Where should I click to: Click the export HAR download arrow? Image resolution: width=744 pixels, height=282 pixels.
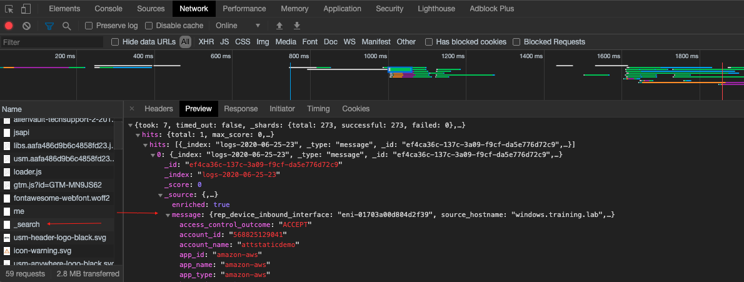click(x=297, y=26)
